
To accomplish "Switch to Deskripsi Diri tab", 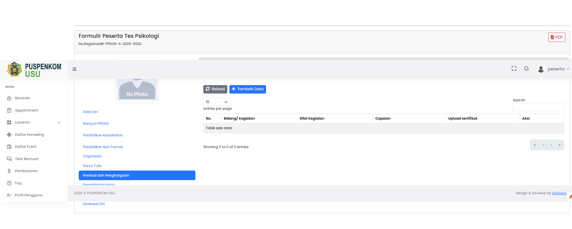I will [94, 204].
